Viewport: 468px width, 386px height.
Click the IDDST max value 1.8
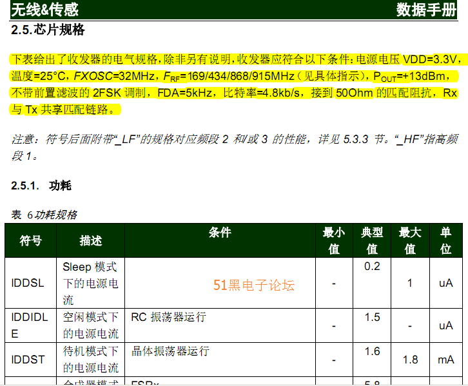click(410, 360)
